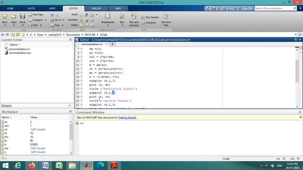Click the 1x501 double value of ct
Viewport: 303px width, 170px height.
coord(38,129)
